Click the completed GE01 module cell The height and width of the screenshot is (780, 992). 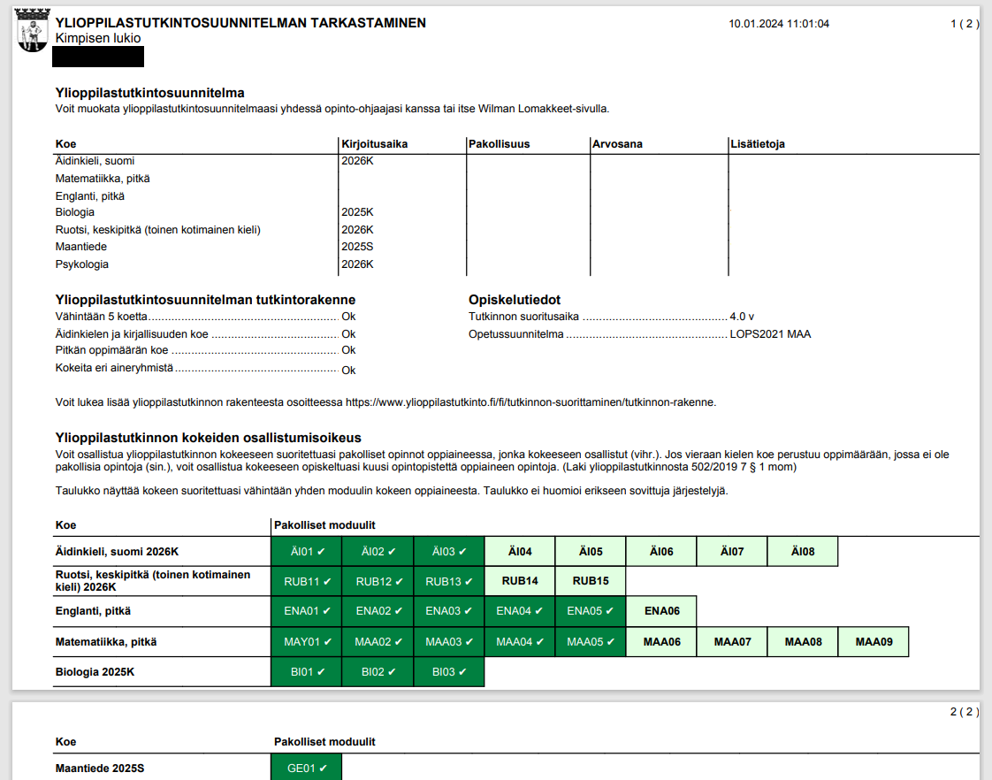coord(307,768)
